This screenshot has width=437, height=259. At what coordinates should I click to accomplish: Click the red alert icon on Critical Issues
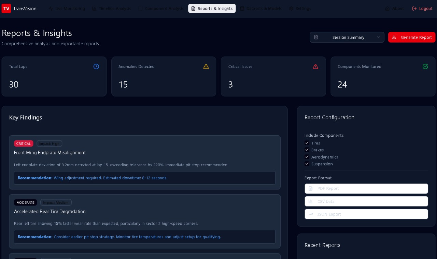[x=315, y=66]
